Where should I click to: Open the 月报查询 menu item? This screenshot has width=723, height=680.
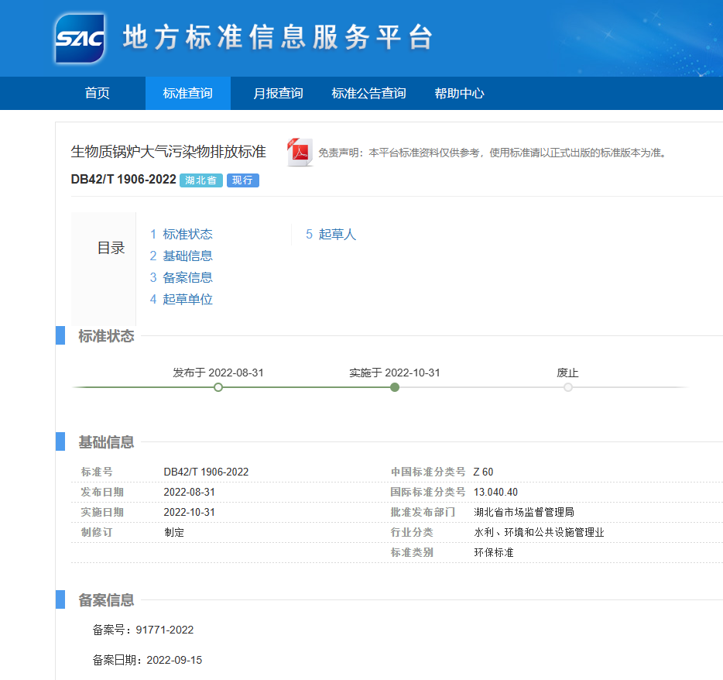[278, 94]
